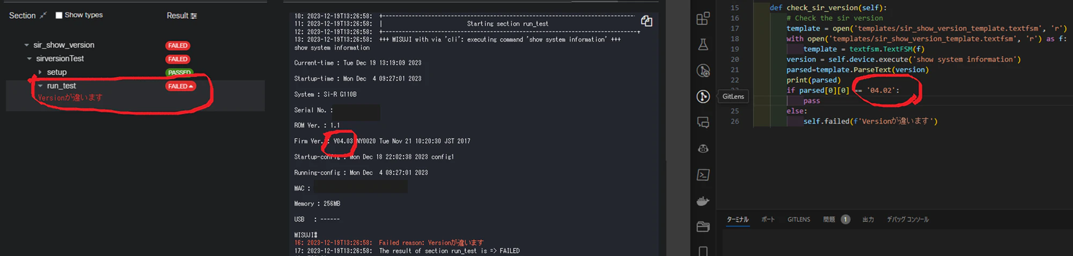Enable the Show types checkbox
The image size is (1073, 256).
point(59,15)
